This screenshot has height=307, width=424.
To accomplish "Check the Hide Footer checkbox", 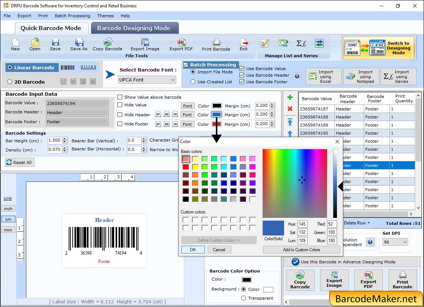I will pos(120,124).
